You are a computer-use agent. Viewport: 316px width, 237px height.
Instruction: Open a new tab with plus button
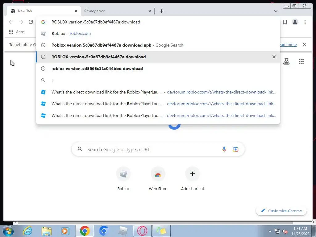[161, 11]
